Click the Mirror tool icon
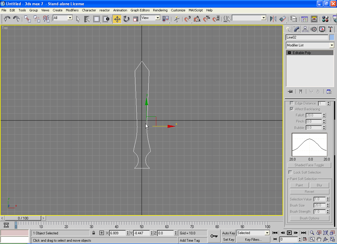Screen dimensions: 337x244 point(273,19)
